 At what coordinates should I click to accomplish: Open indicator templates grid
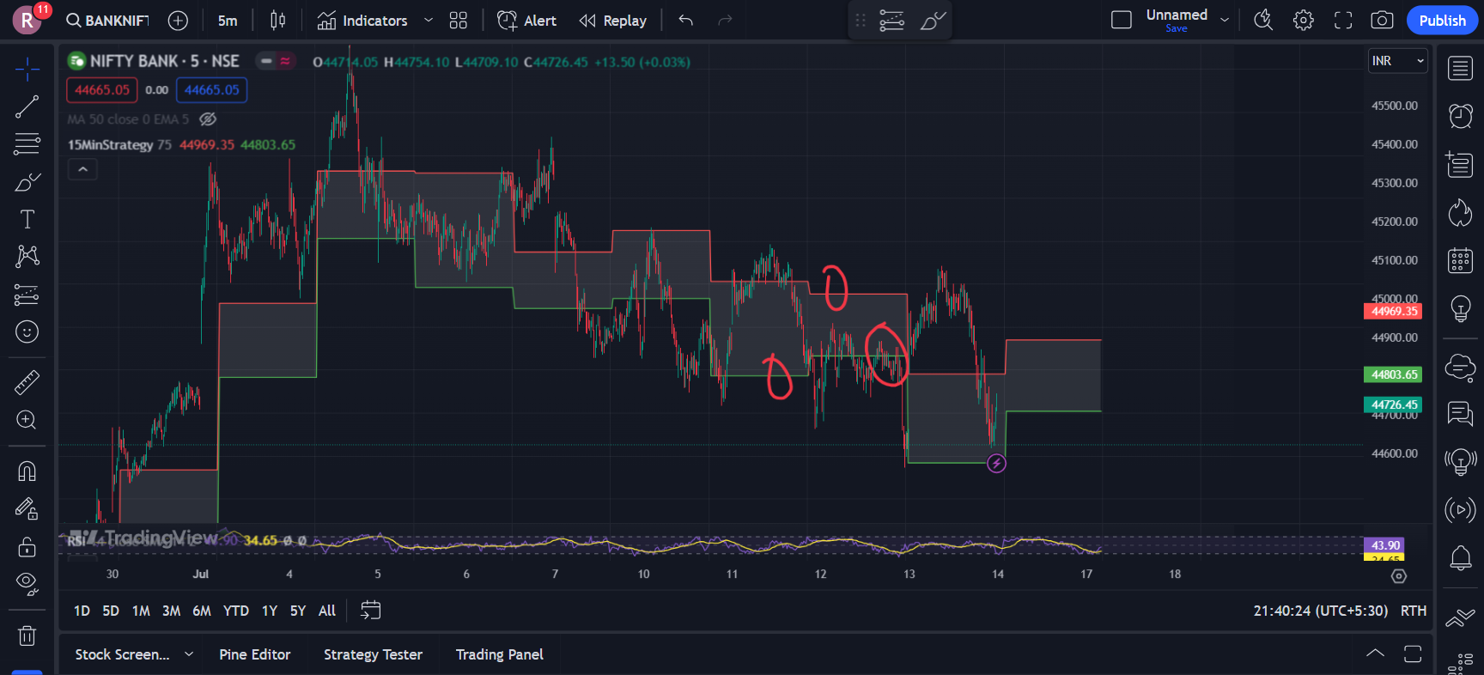pos(459,21)
